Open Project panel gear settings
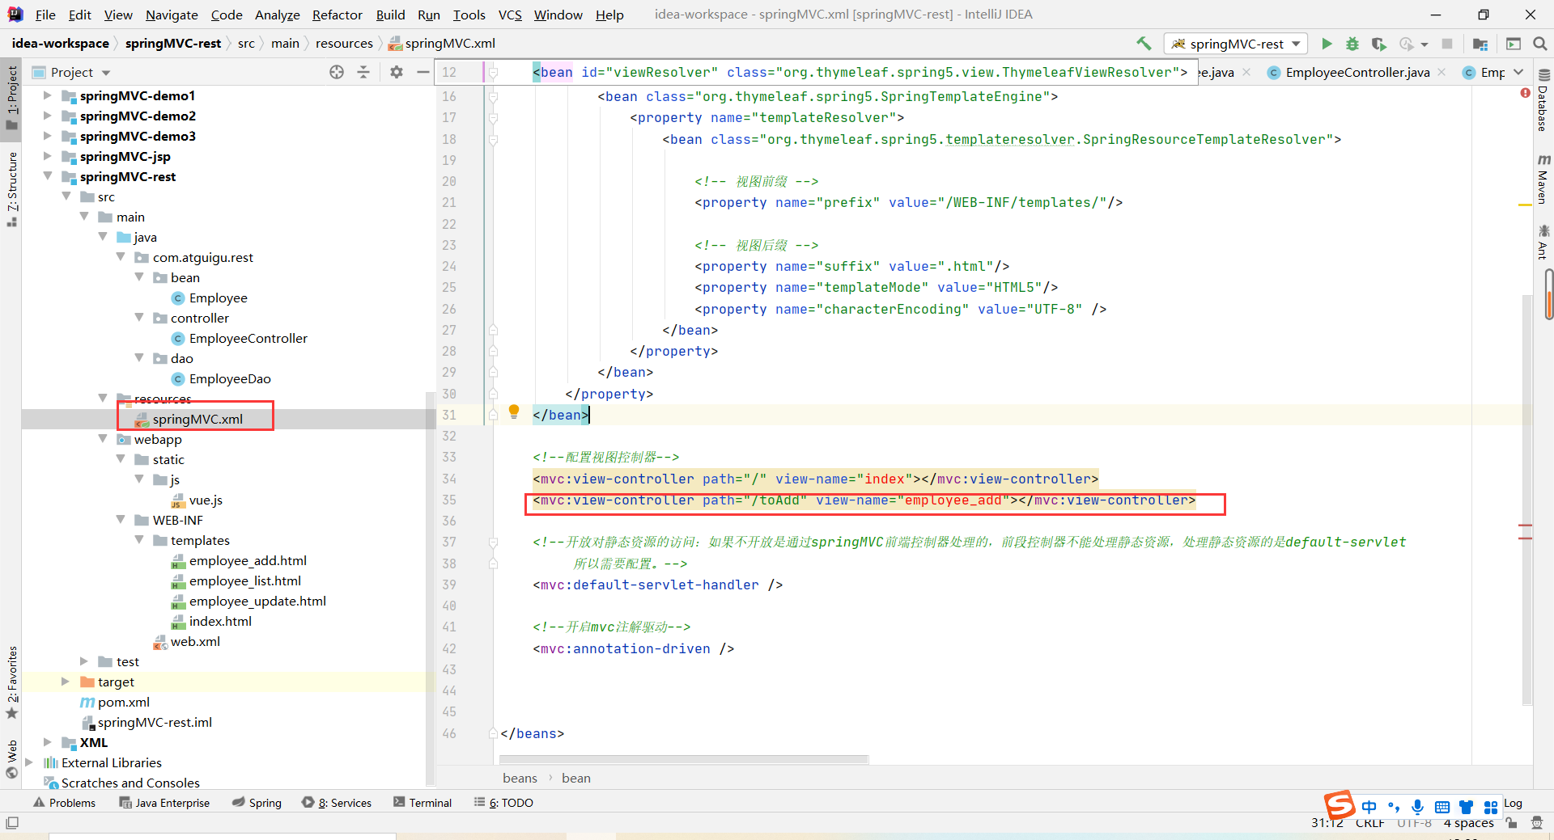 [396, 72]
